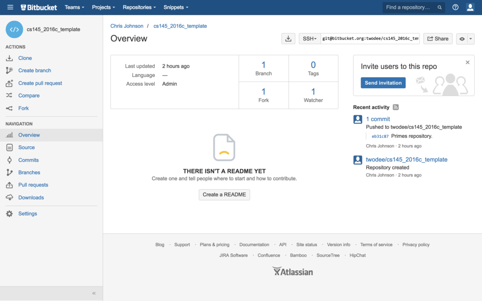Click the Fork action in the sidebar
The width and height of the screenshot is (482, 301).
pos(23,108)
